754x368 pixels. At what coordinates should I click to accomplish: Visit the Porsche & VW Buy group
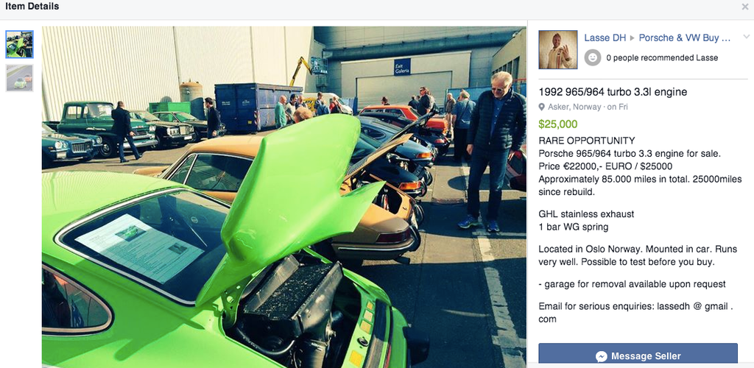click(685, 38)
